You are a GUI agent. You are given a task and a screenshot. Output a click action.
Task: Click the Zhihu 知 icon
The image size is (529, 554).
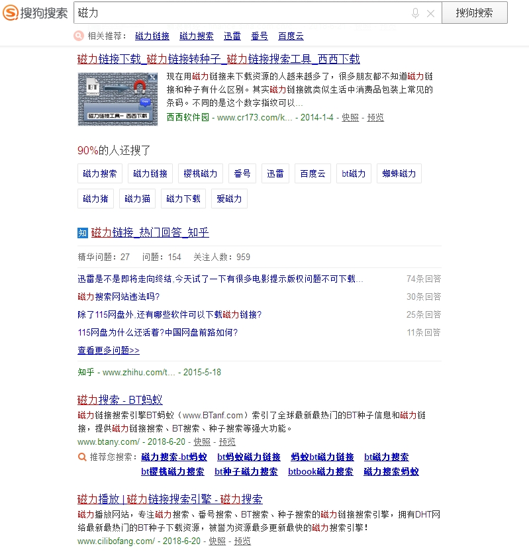point(83,233)
